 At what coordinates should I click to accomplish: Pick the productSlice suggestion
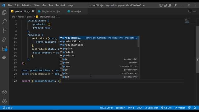(98, 41)
